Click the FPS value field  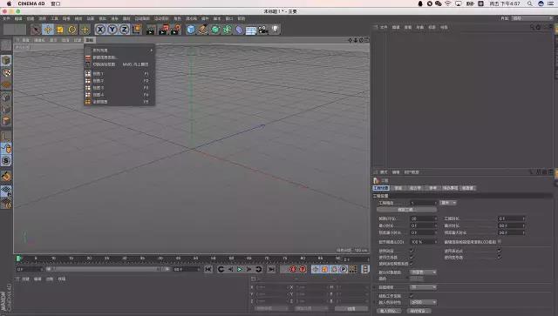click(x=423, y=219)
